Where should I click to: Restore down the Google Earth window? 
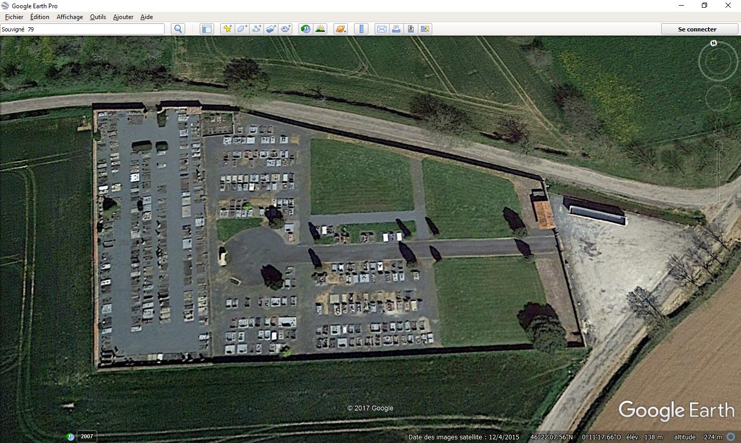(x=704, y=6)
